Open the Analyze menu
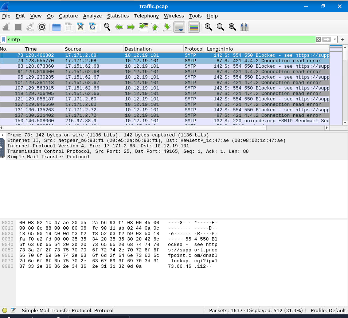 coord(92,16)
